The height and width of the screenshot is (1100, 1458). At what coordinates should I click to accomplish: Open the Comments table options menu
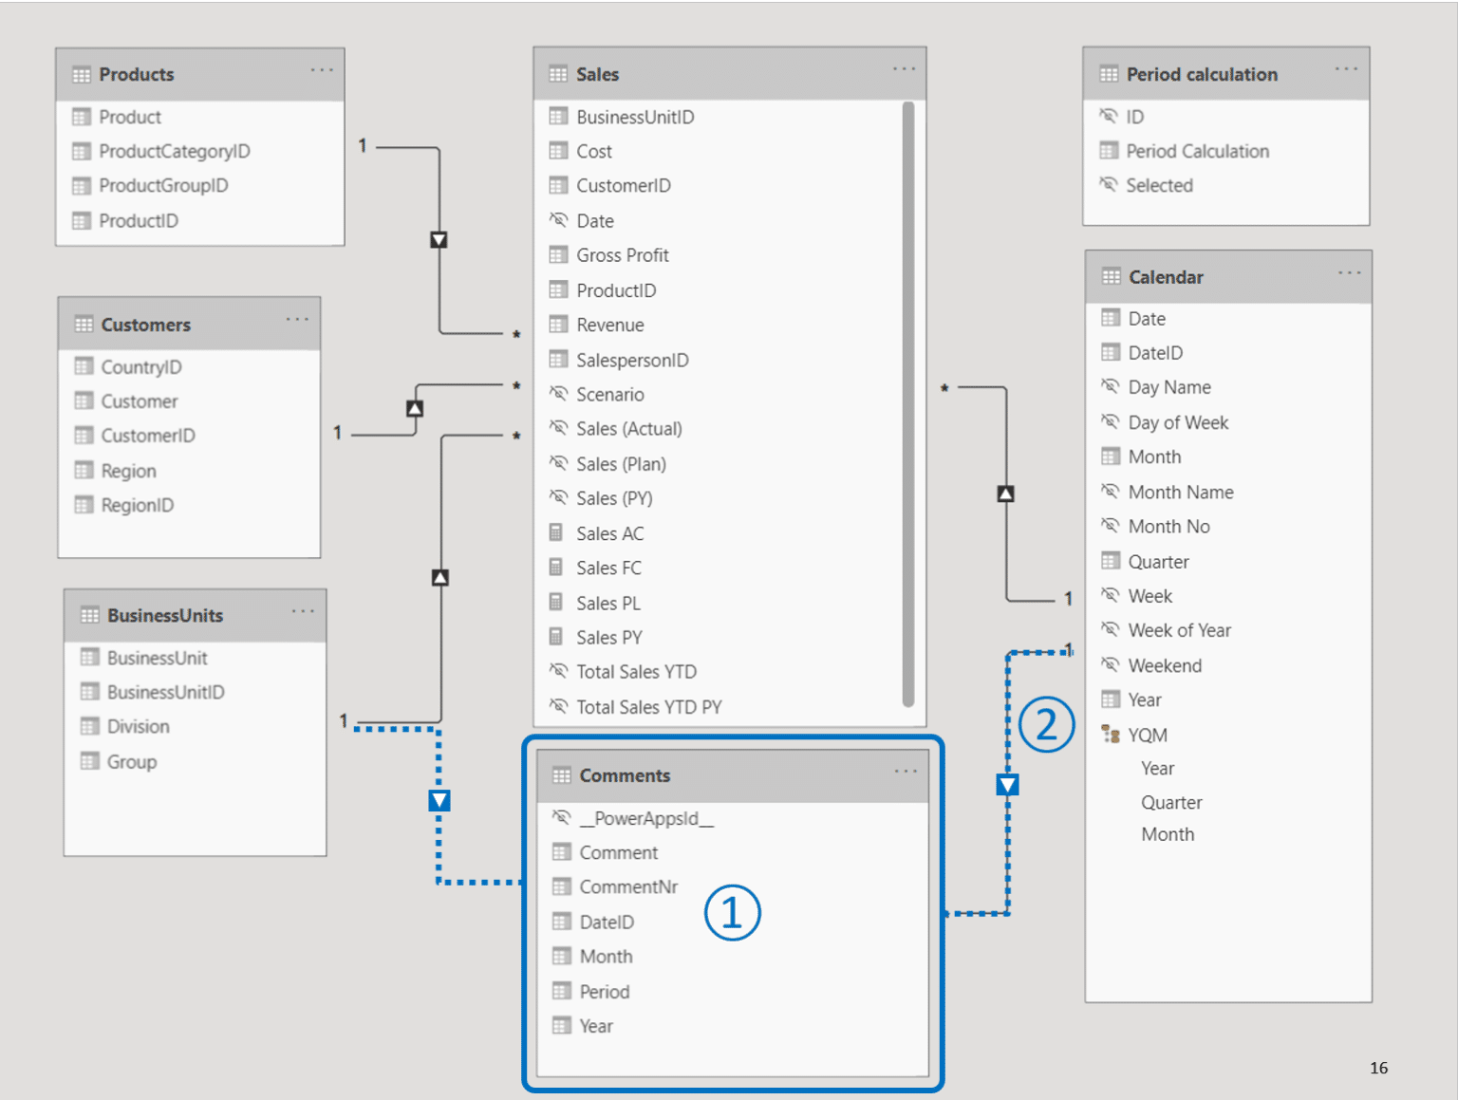905,771
